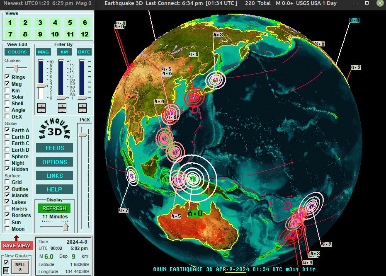Activate saved view 12

tap(85, 34)
